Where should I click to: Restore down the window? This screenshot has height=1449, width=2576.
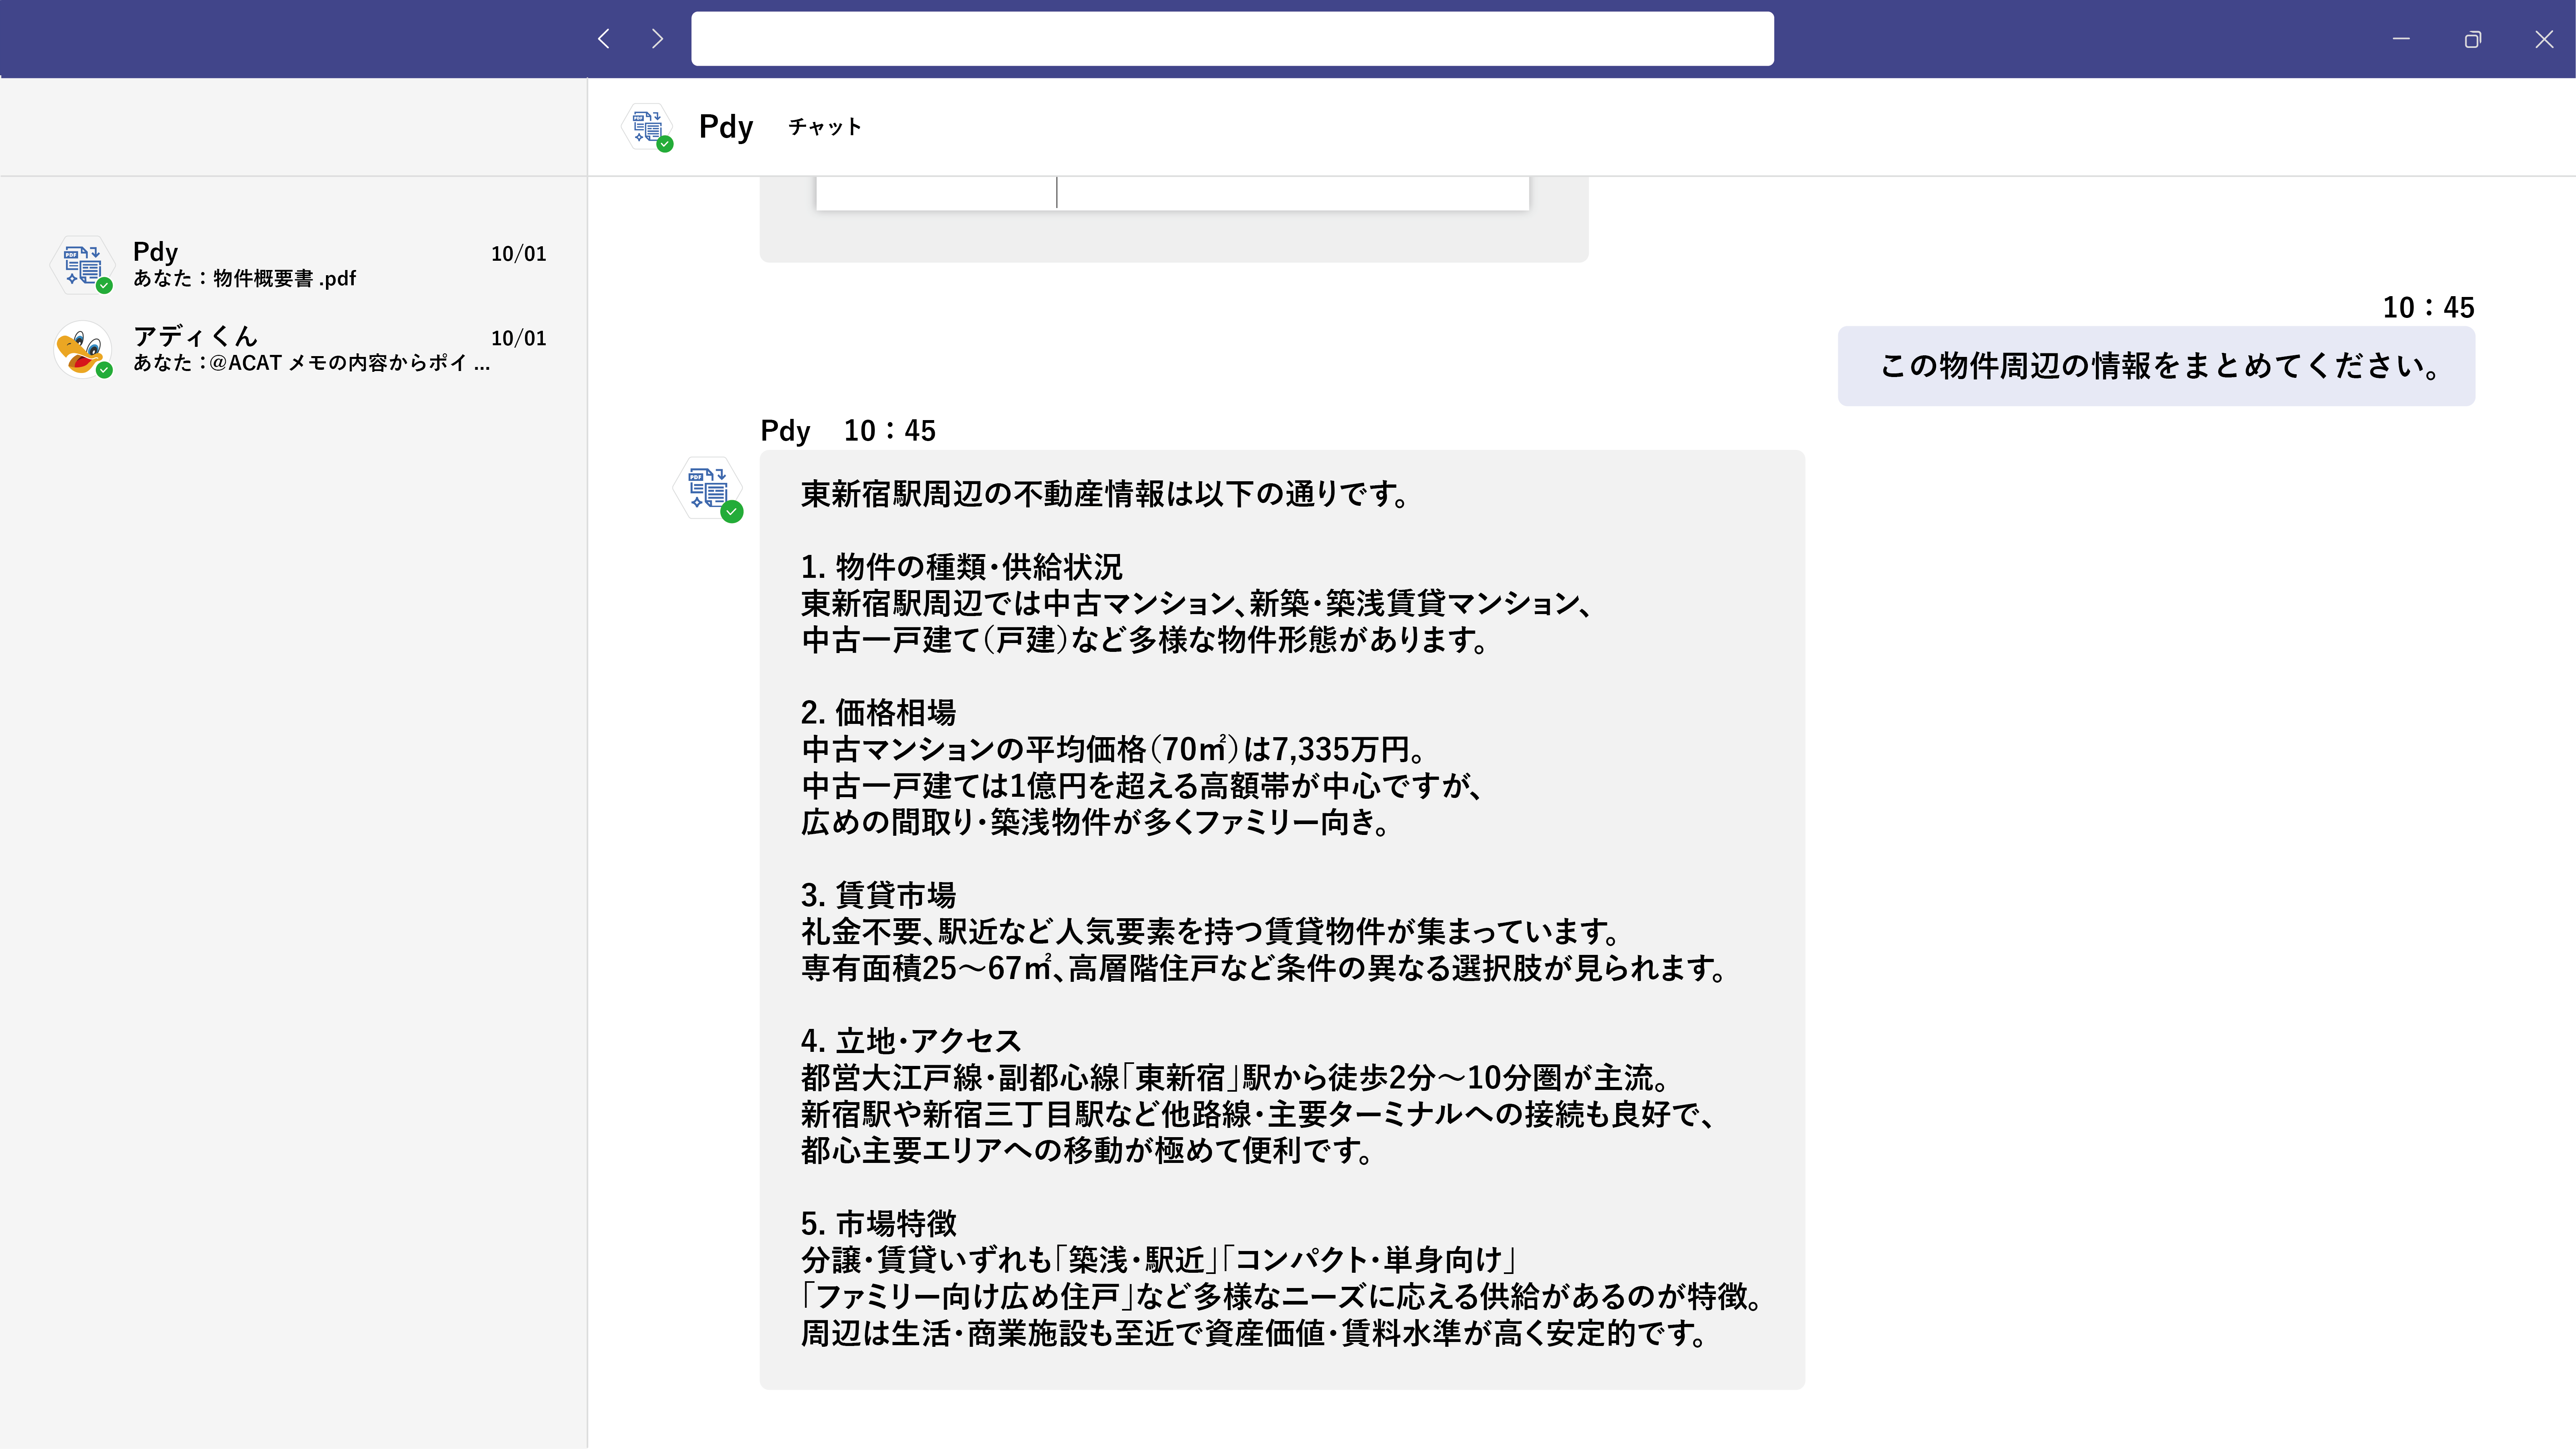(2472, 39)
